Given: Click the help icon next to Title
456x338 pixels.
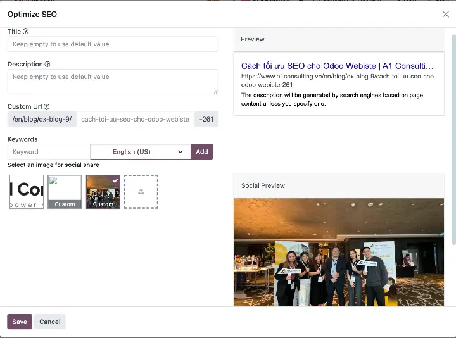Looking at the screenshot, I should [x=26, y=32].
